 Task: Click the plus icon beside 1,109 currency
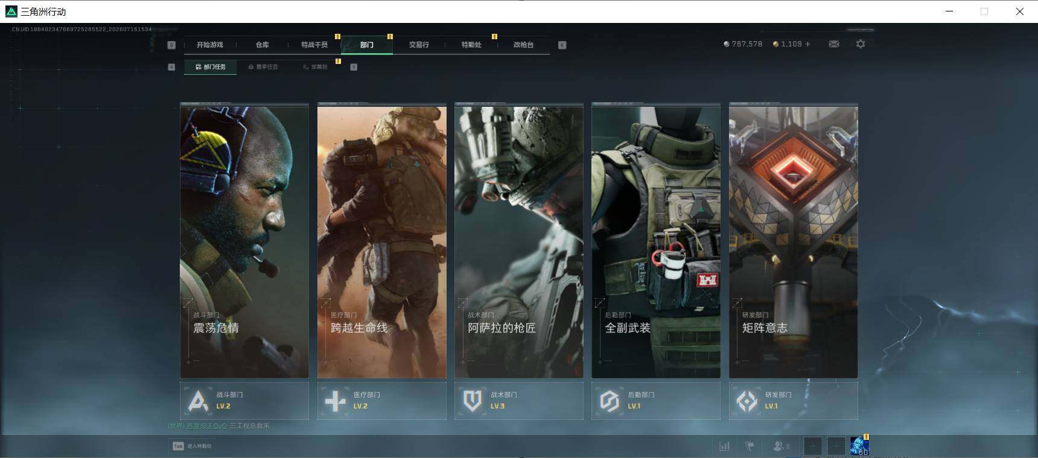(808, 44)
